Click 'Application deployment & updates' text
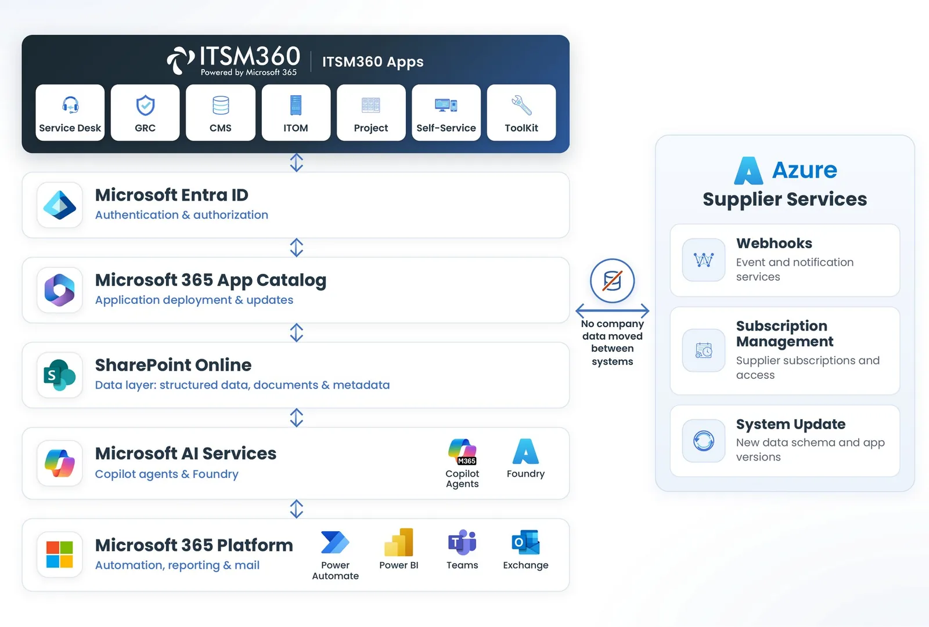This screenshot has width=929, height=627. (x=194, y=300)
